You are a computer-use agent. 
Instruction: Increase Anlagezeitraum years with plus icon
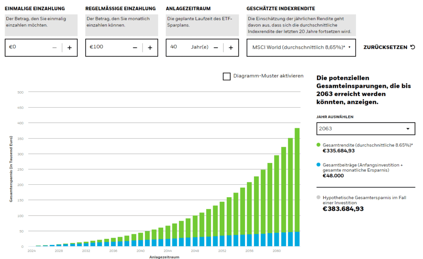tap(231, 47)
